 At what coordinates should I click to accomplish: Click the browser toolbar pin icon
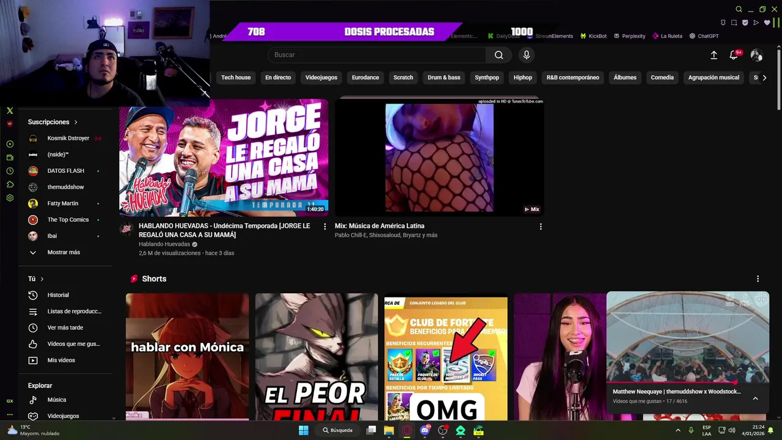[x=723, y=23]
